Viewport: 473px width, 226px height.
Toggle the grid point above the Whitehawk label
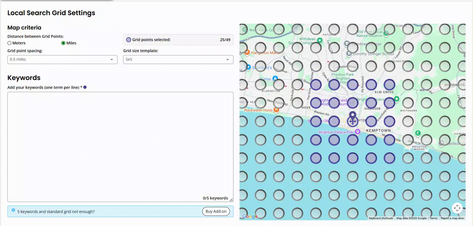click(x=408, y=103)
